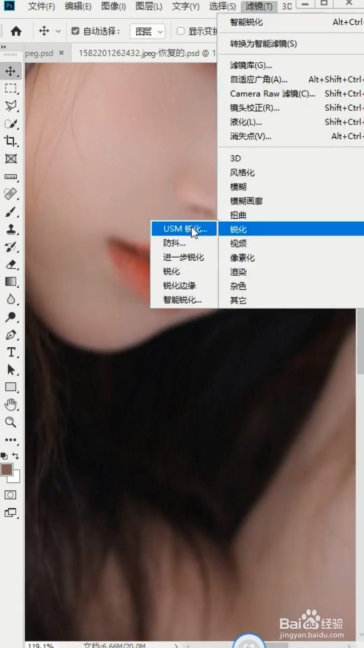Viewport: 364px width, 648px height.
Task: Select the Blur tool
Action: point(11,299)
